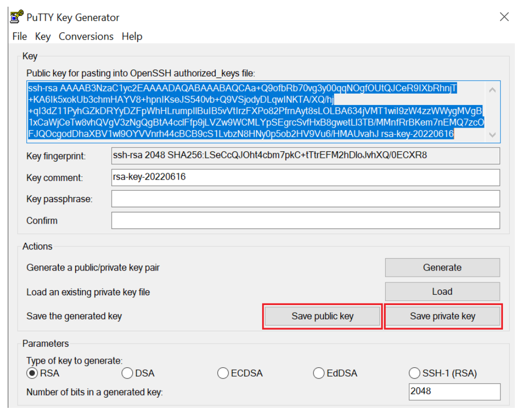Click the PuTTY Key Generator title icon

16,17
